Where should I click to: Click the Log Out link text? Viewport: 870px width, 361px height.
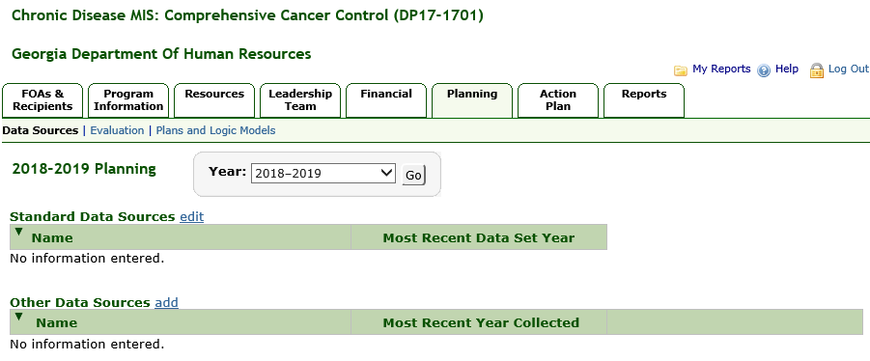tap(849, 69)
